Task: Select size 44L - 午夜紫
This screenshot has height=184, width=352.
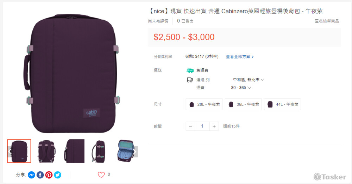Action: pos(283,104)
